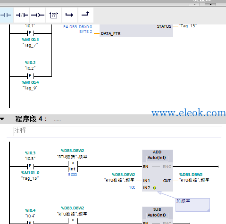The height and width of the screenshot is (224, 226).
Task: Click the 注释 comment field
Action: pyautogui.click(x=117, y=131)
